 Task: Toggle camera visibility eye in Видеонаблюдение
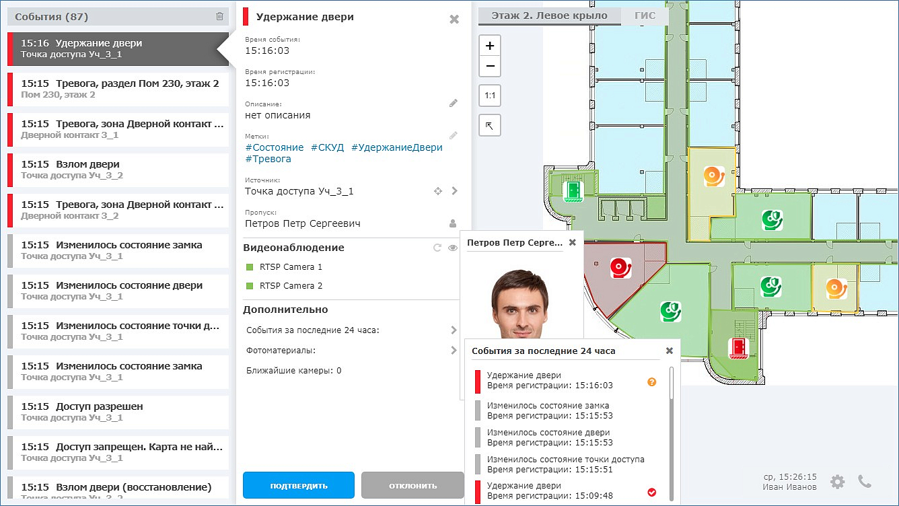(452, 247)
